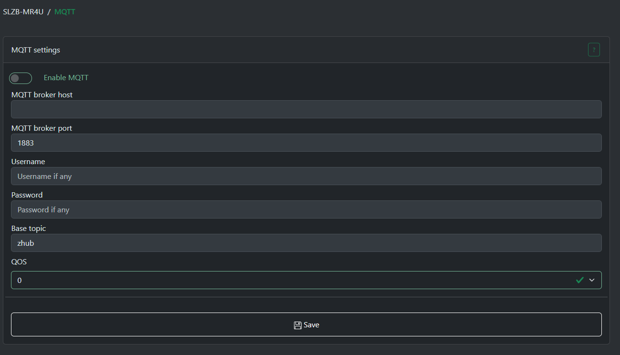Click the Enable MQTT label text

click(x=66, y=78)
